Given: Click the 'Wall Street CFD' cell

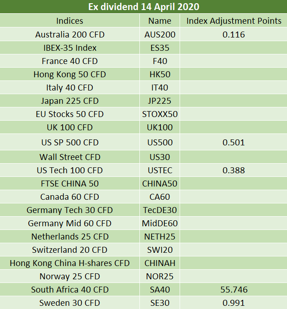Looking at the screenshot, I should (x=70, y=157).
